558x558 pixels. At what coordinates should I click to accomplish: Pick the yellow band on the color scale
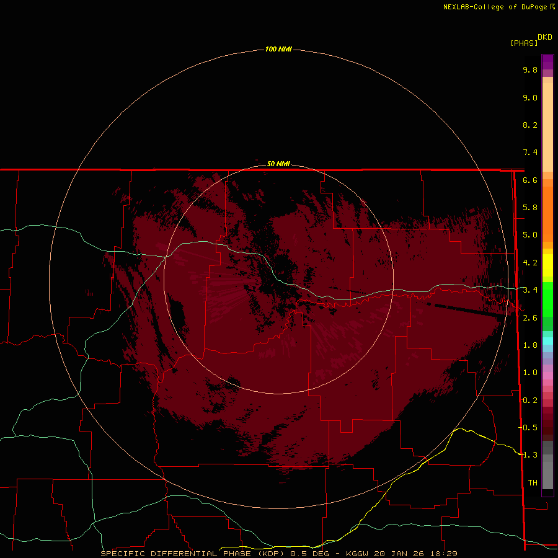click(x=547, y=265)
